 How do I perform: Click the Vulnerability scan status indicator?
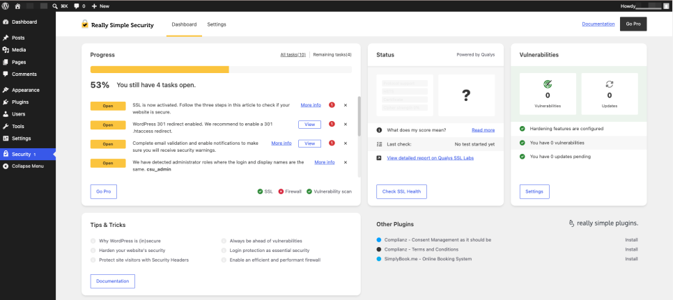[x=330, y=191]
